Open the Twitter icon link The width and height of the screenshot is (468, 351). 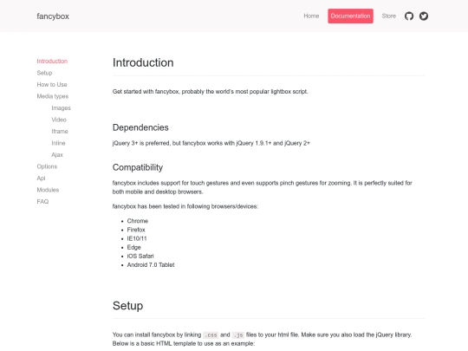click(x=424, y=16)
